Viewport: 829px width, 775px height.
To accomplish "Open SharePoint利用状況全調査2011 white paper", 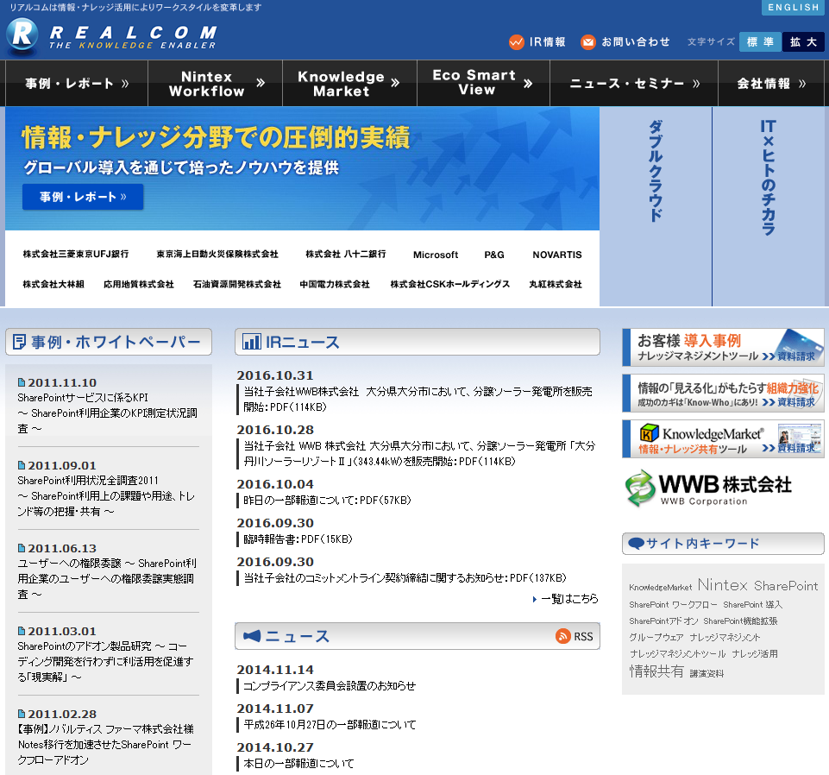I will tap(106, 495).
